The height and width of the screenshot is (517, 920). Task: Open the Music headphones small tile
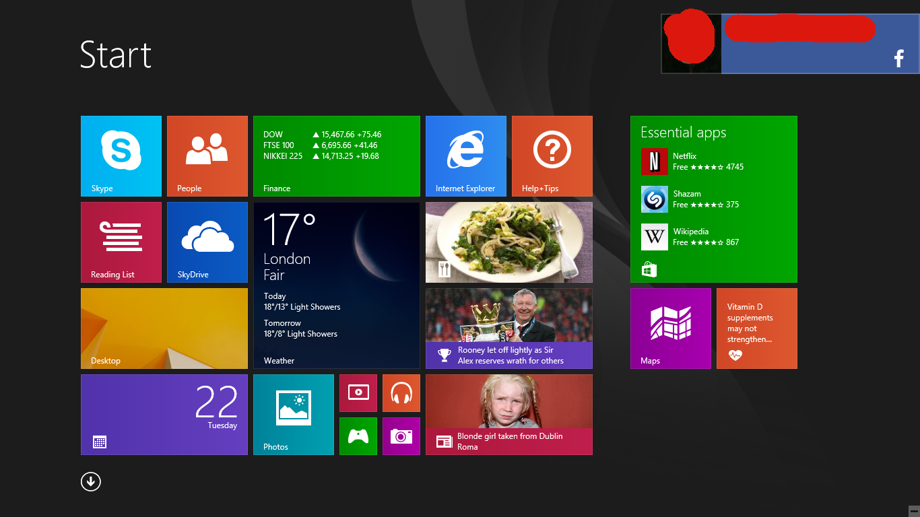coord(401,393)
